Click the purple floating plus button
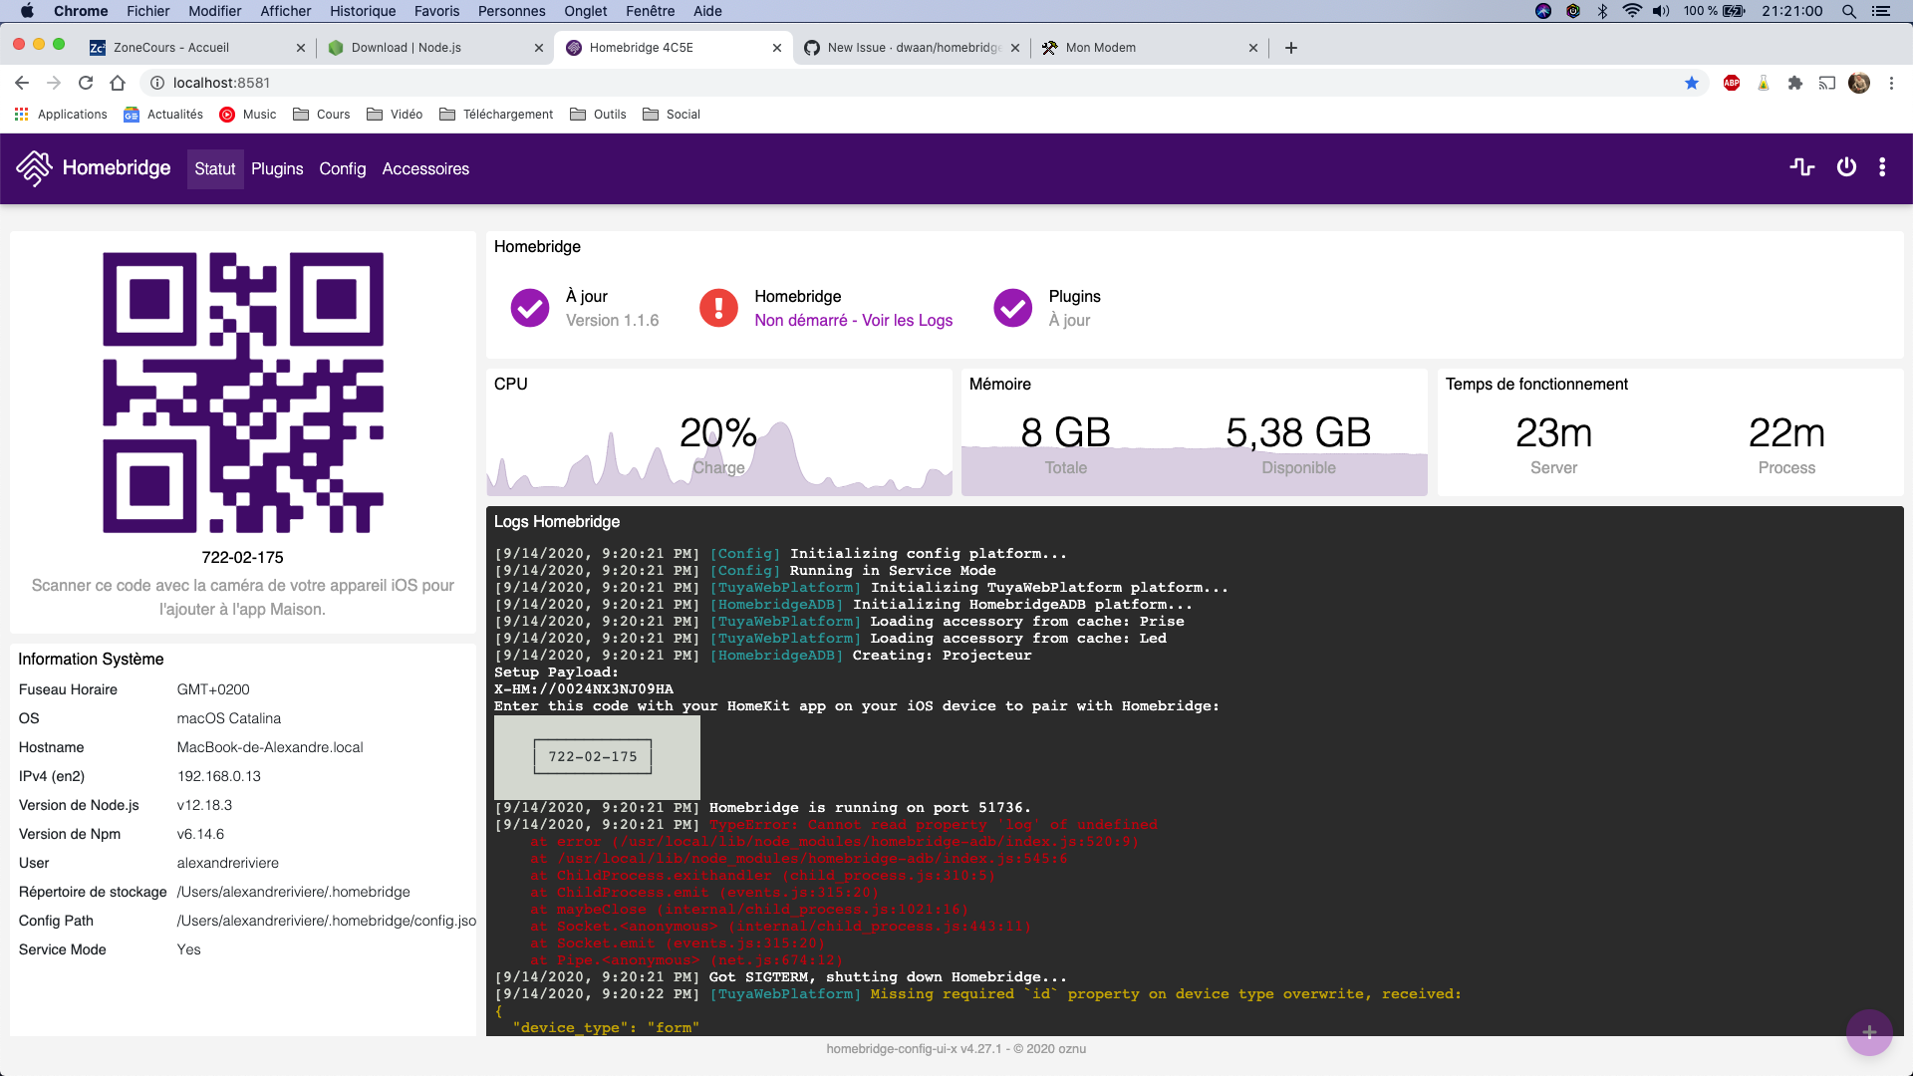This screenshot has width=1913, height=1076. pyautogui.click(x=1869, y=1032)
